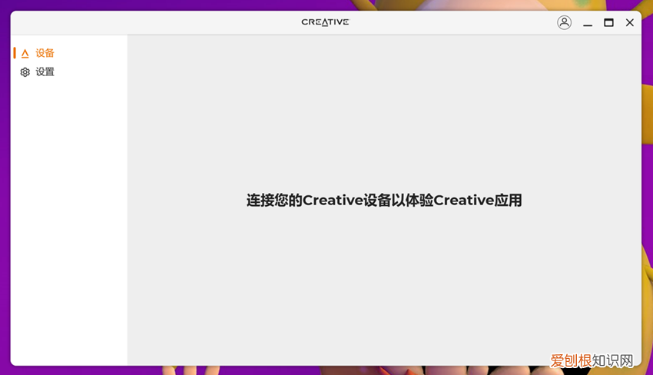653x375 pixels.
Task: Open the 设置 settings page label
Action: coord(45,72)
